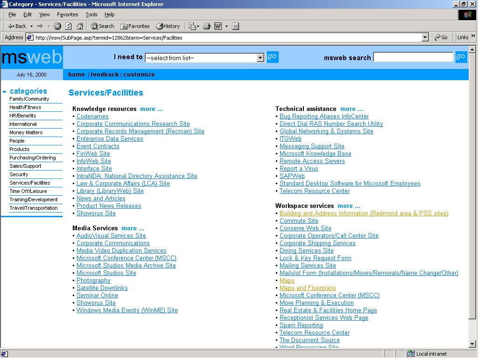Open the History pane from toolbar
Screen dimensions: 478x358
click(168, 26)
